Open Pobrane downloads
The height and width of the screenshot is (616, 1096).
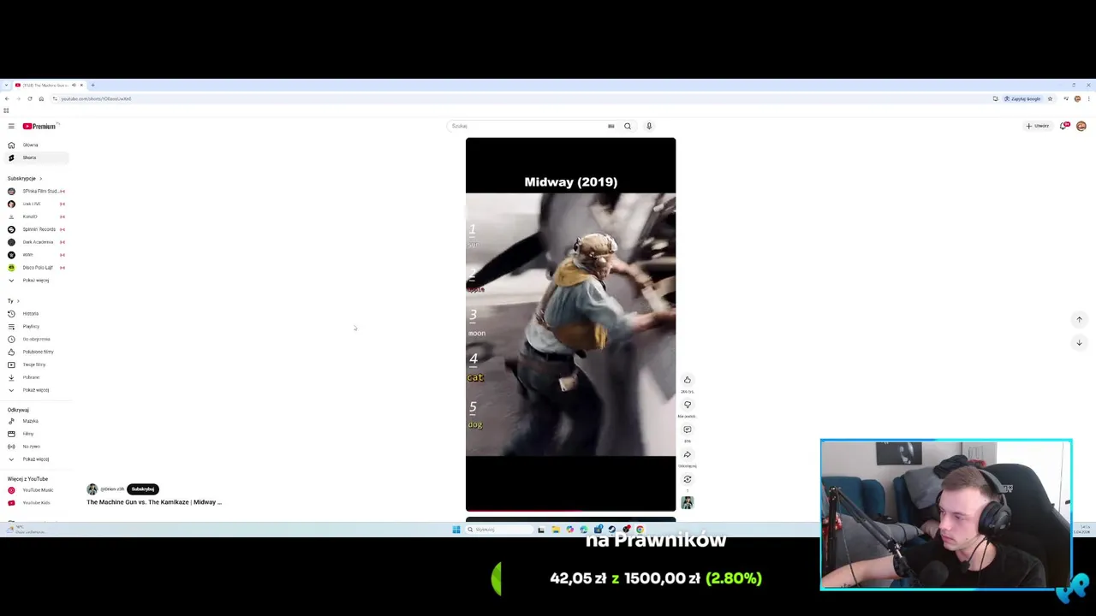pyautogui.click(x=34, y=377)
